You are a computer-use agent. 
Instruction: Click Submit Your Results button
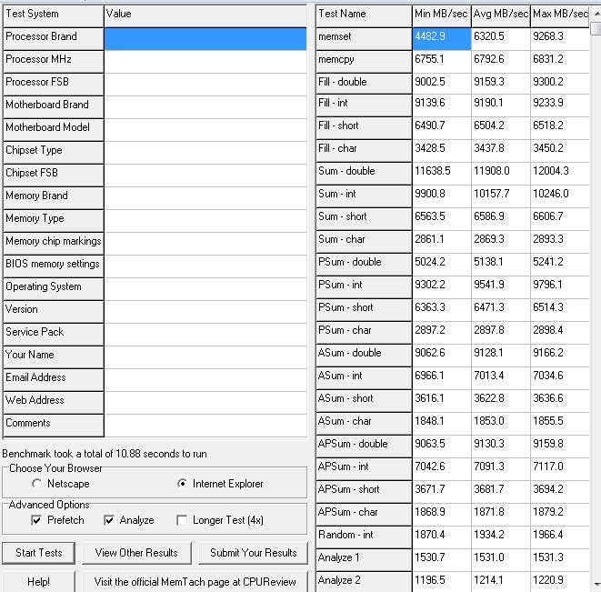[253, 553]
